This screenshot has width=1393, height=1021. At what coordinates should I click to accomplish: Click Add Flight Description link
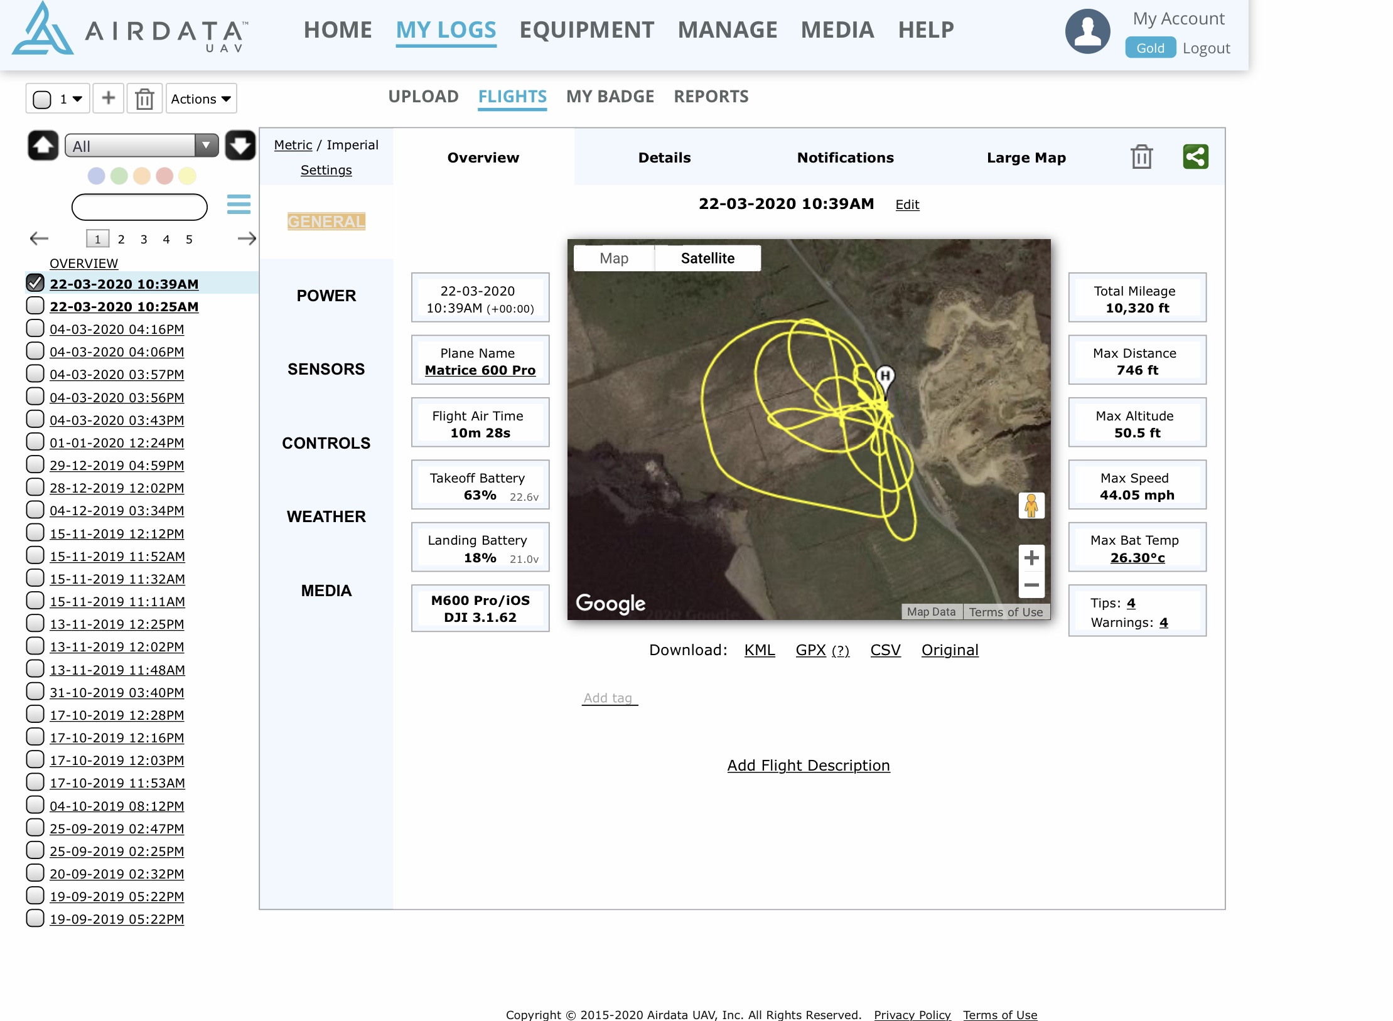(808, 766)
